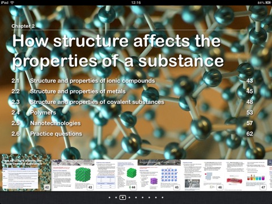Select page 46 thumbnail
This screenshot has width=272, height=204.
point(202,175)
